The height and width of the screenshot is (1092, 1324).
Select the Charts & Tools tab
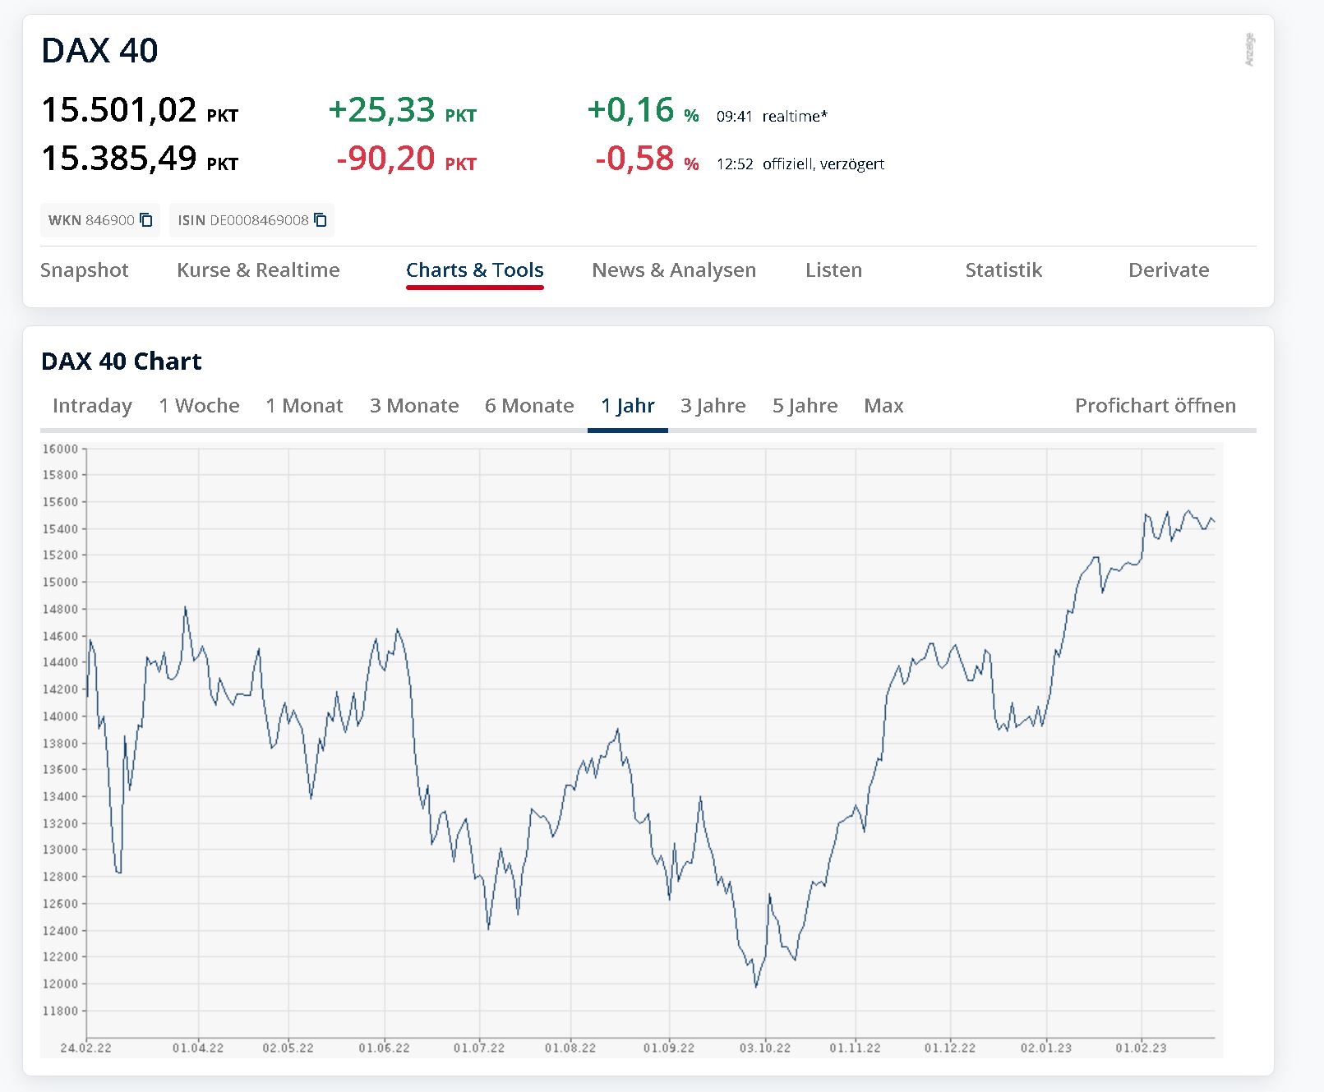475,270
